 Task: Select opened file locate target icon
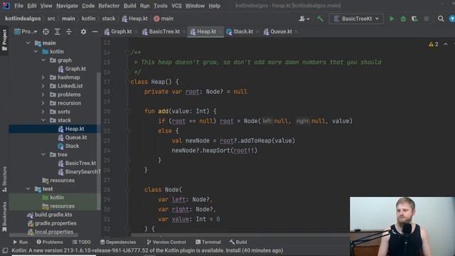pyautogui.click(x=45, y=31)
